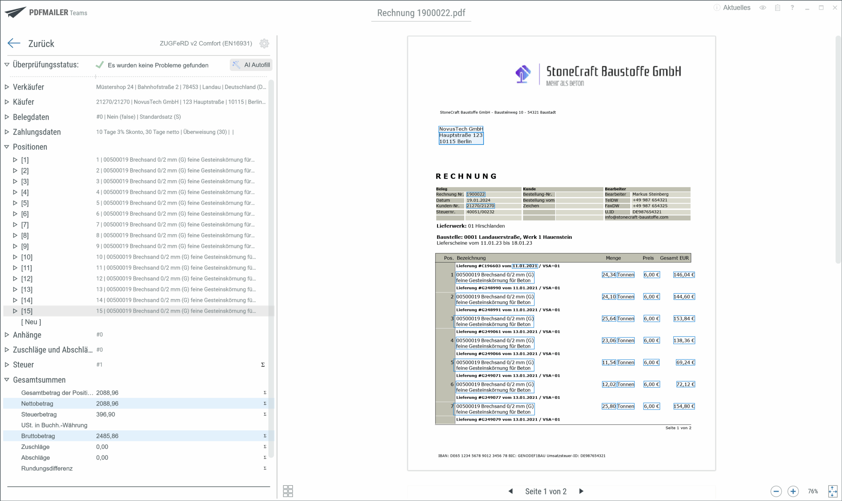
Task: Open the clipboard icon in title bar
Action: 778,8
